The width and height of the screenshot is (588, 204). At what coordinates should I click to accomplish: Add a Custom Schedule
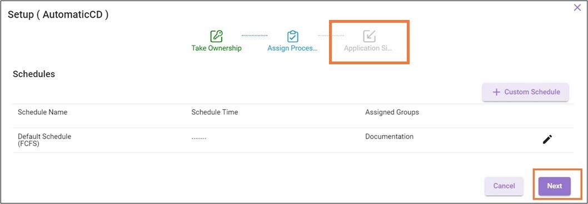(x=525, y=92)
